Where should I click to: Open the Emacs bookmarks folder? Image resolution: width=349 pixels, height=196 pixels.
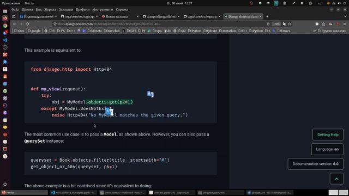[284, 31]
